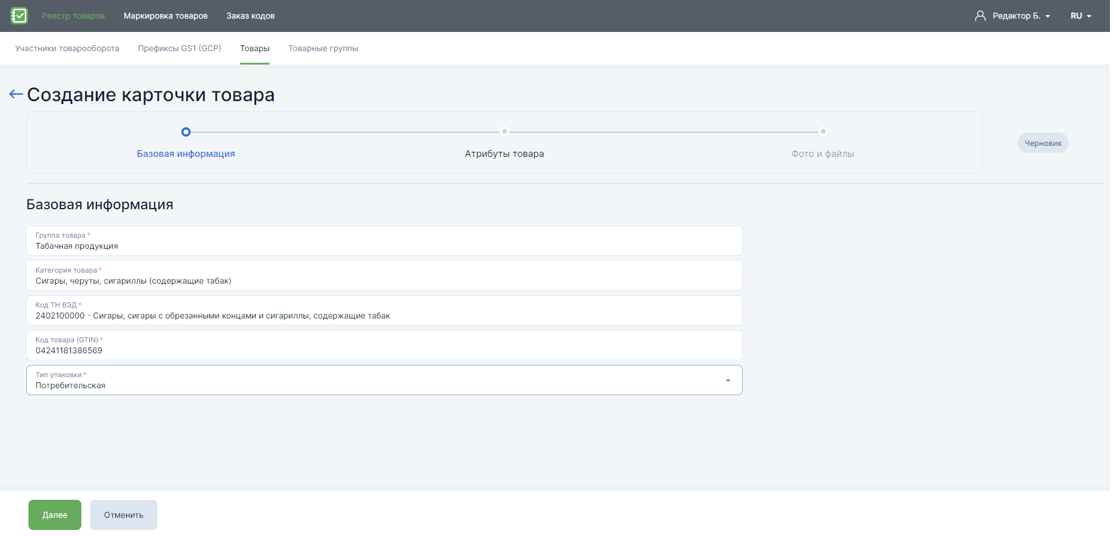
Task: Click the green checklist app logo
Action: point(19,16)
